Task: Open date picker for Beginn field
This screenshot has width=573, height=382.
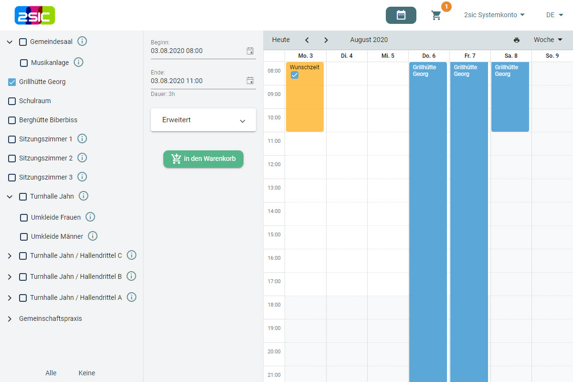Action: [x=250, y=51]
